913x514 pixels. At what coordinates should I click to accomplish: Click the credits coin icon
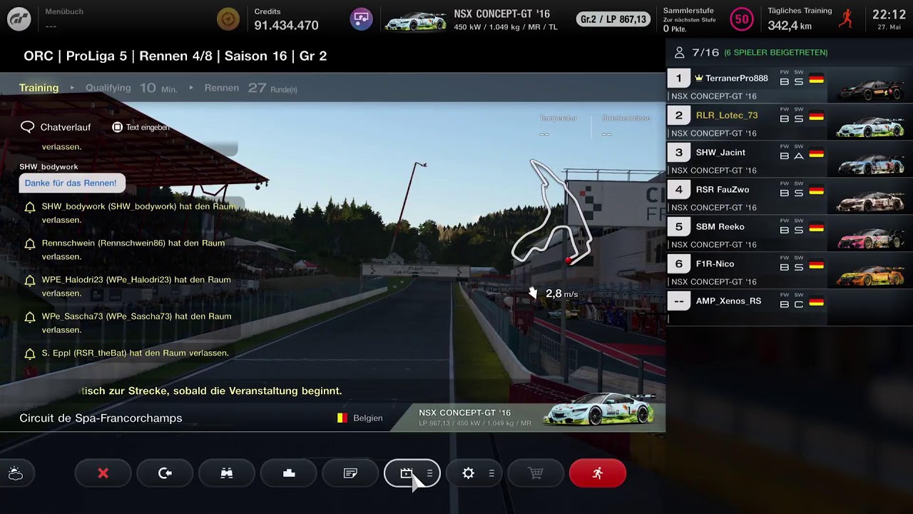click(228, 19)
